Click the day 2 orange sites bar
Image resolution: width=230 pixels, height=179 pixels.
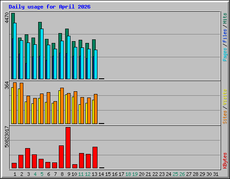point(22,103)
